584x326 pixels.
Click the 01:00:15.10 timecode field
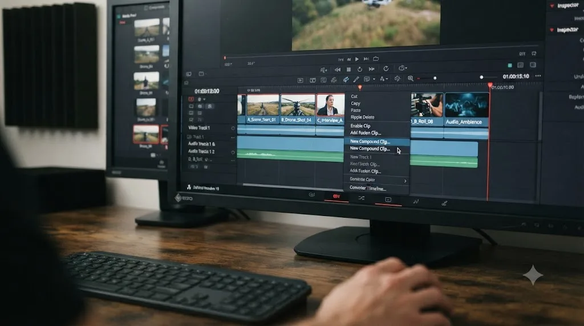(516, 76)
